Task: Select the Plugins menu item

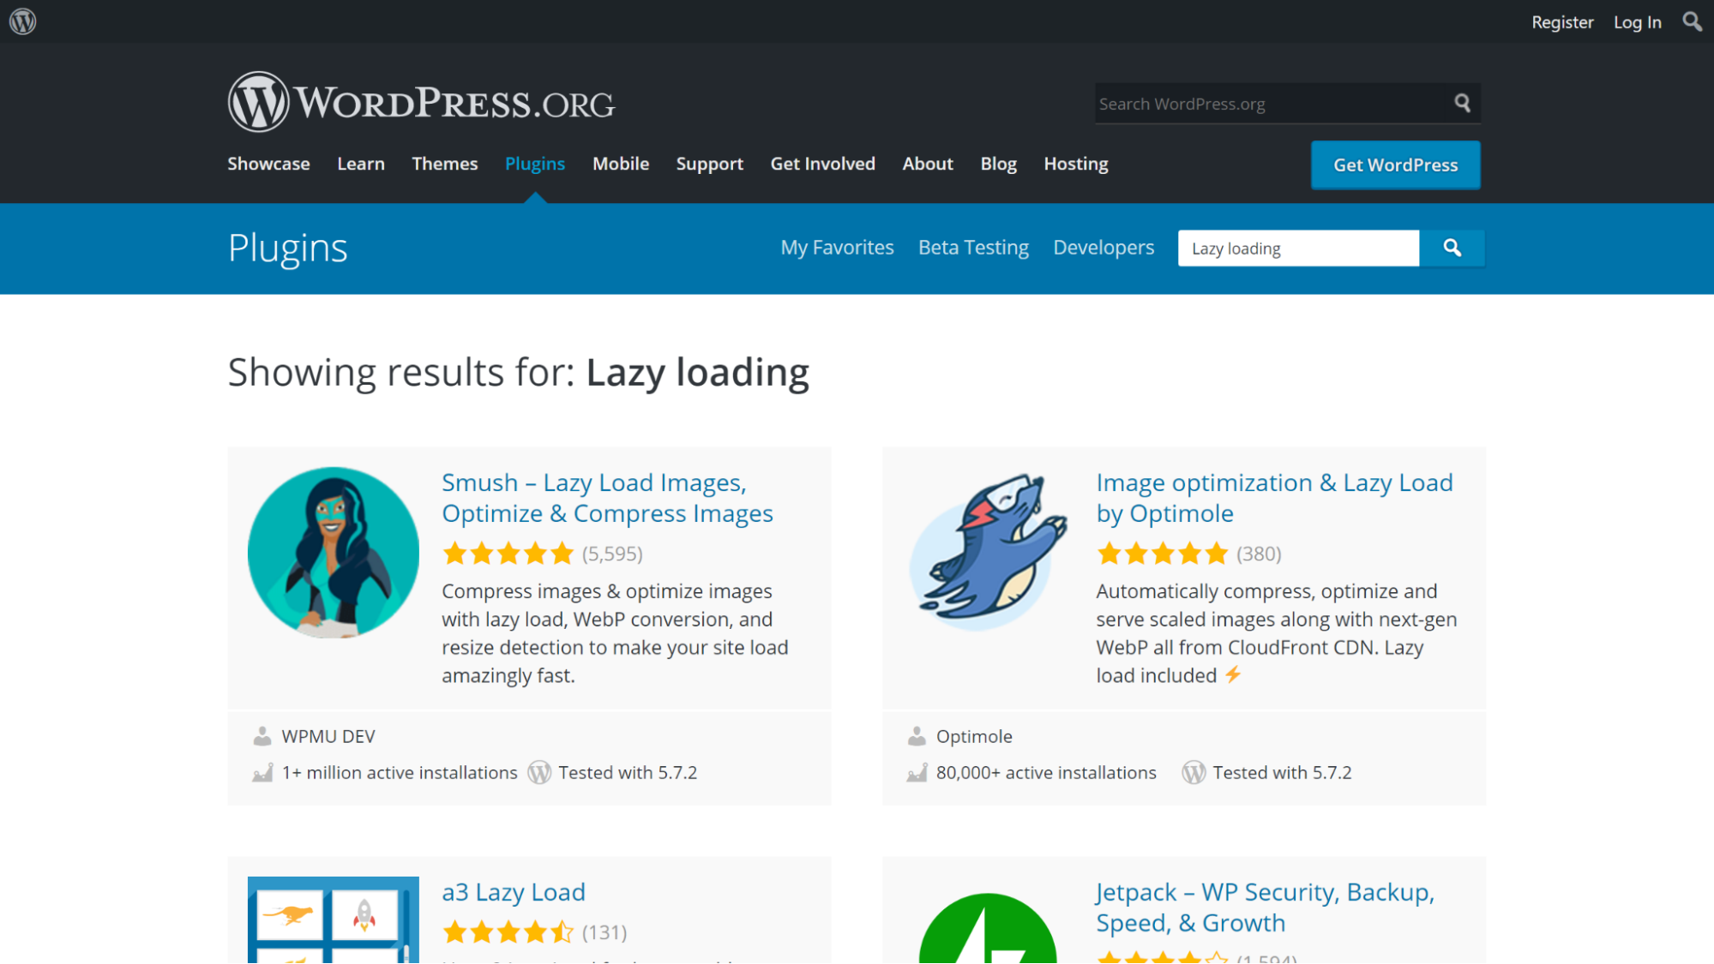Action: pos(534,164)
